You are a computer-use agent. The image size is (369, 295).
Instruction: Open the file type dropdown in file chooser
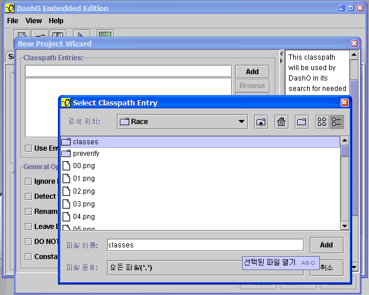[x=205, y=268]
